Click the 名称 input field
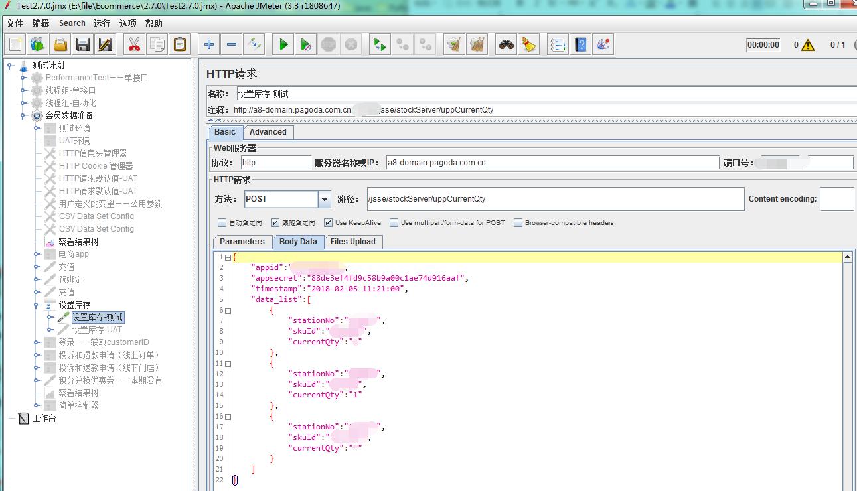This screenshot has width=857, height=491. tap(546, 94)
